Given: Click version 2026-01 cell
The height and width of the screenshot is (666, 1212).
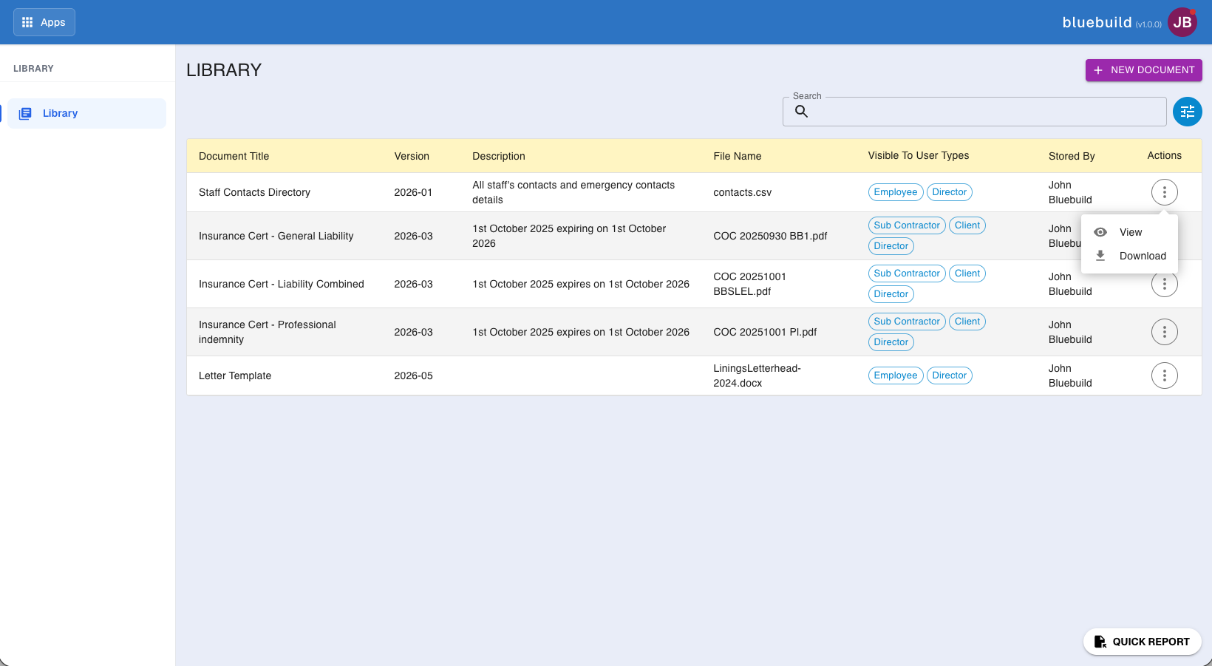Looking at the screenshot, I should pyautogui.click(x=413, y=192).
